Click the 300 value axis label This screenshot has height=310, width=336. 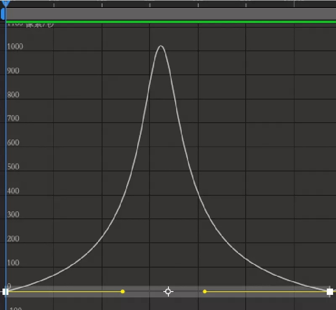pyautogui.click(x=13, y=215)
